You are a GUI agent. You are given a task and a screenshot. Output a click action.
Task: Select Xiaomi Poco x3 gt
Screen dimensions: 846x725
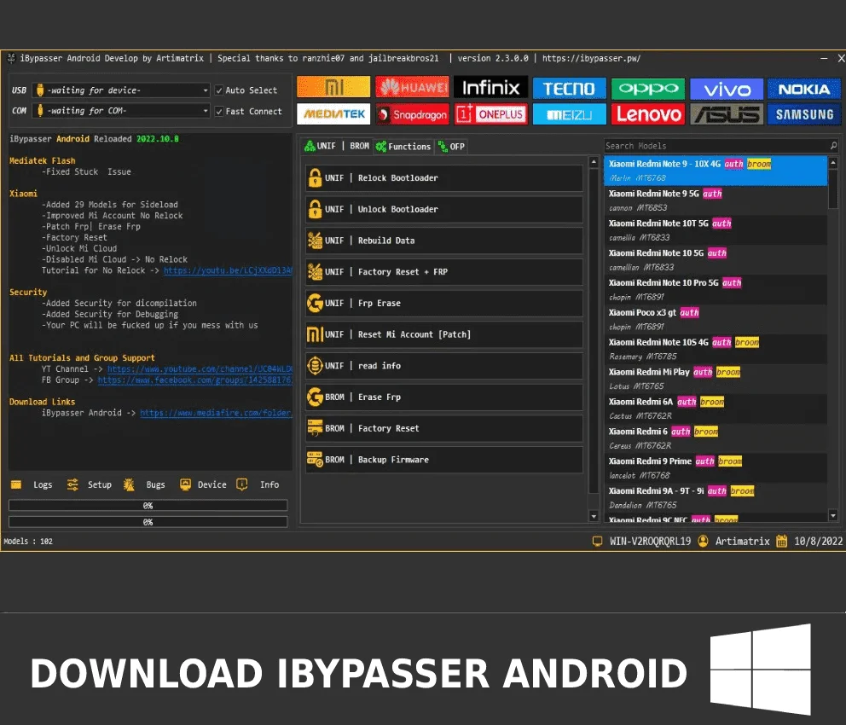pos(716,319)
